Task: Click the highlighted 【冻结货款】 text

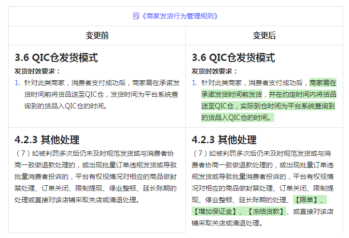Action: click(265, 211)
